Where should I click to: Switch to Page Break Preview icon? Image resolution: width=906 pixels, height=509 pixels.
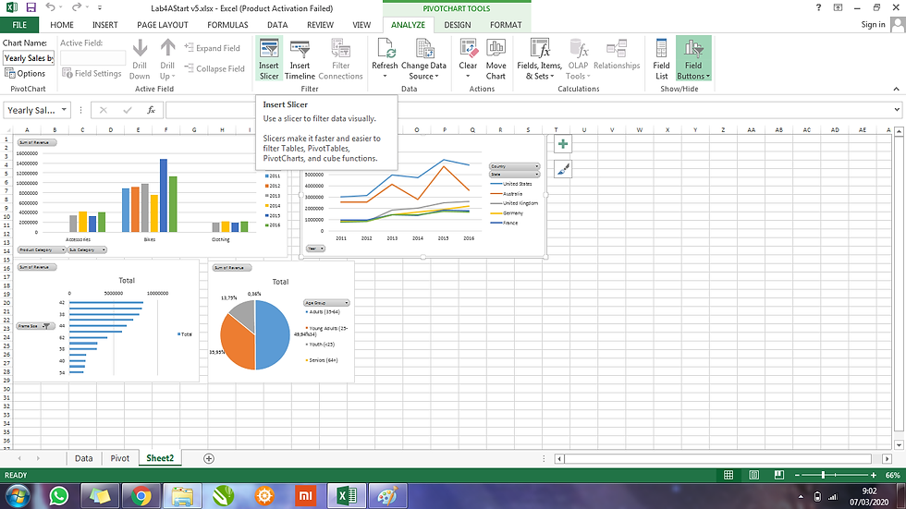[778, 475]
